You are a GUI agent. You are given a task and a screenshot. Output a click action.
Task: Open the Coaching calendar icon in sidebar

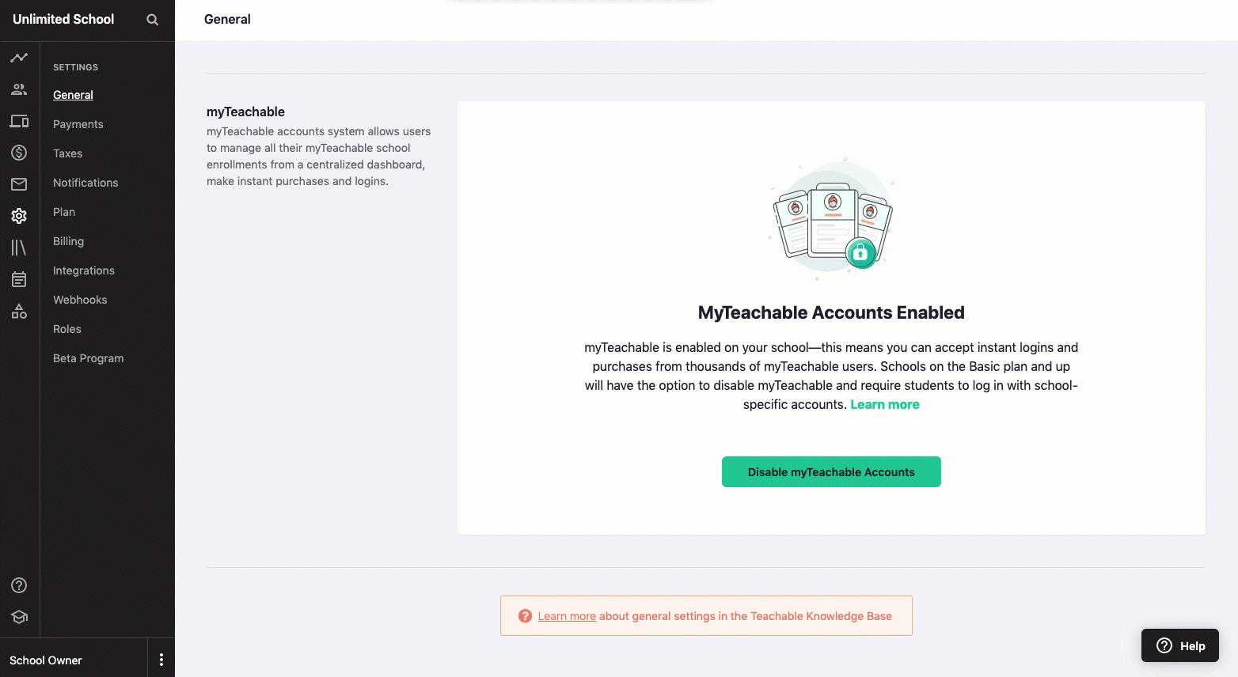coord(19,279)
